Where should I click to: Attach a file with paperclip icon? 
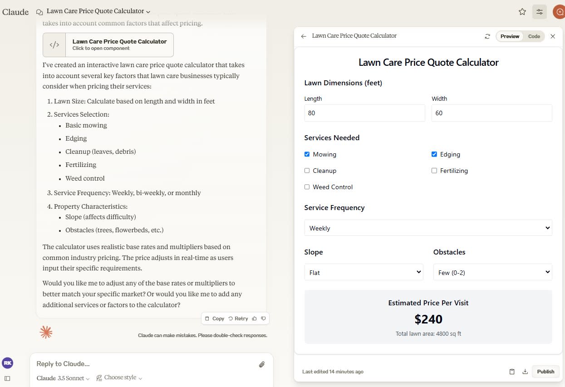262,364
